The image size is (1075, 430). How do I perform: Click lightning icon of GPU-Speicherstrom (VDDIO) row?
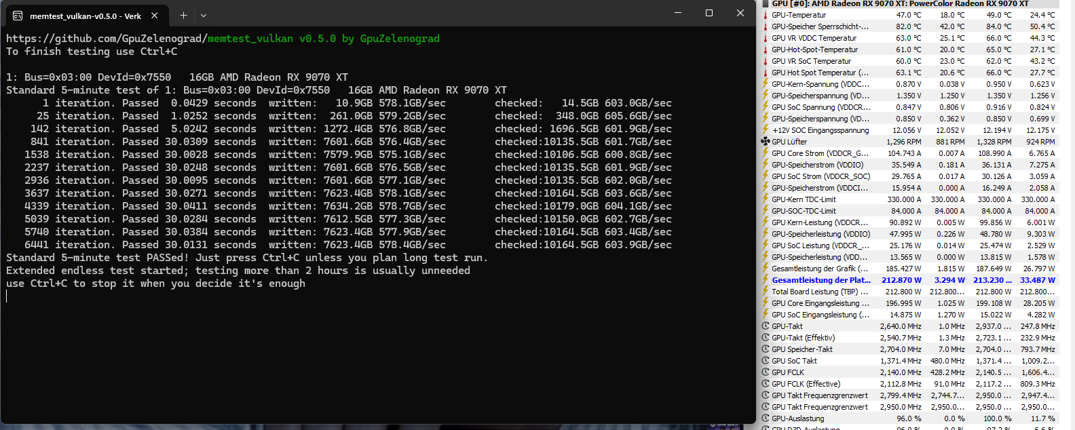coord(766,165)
